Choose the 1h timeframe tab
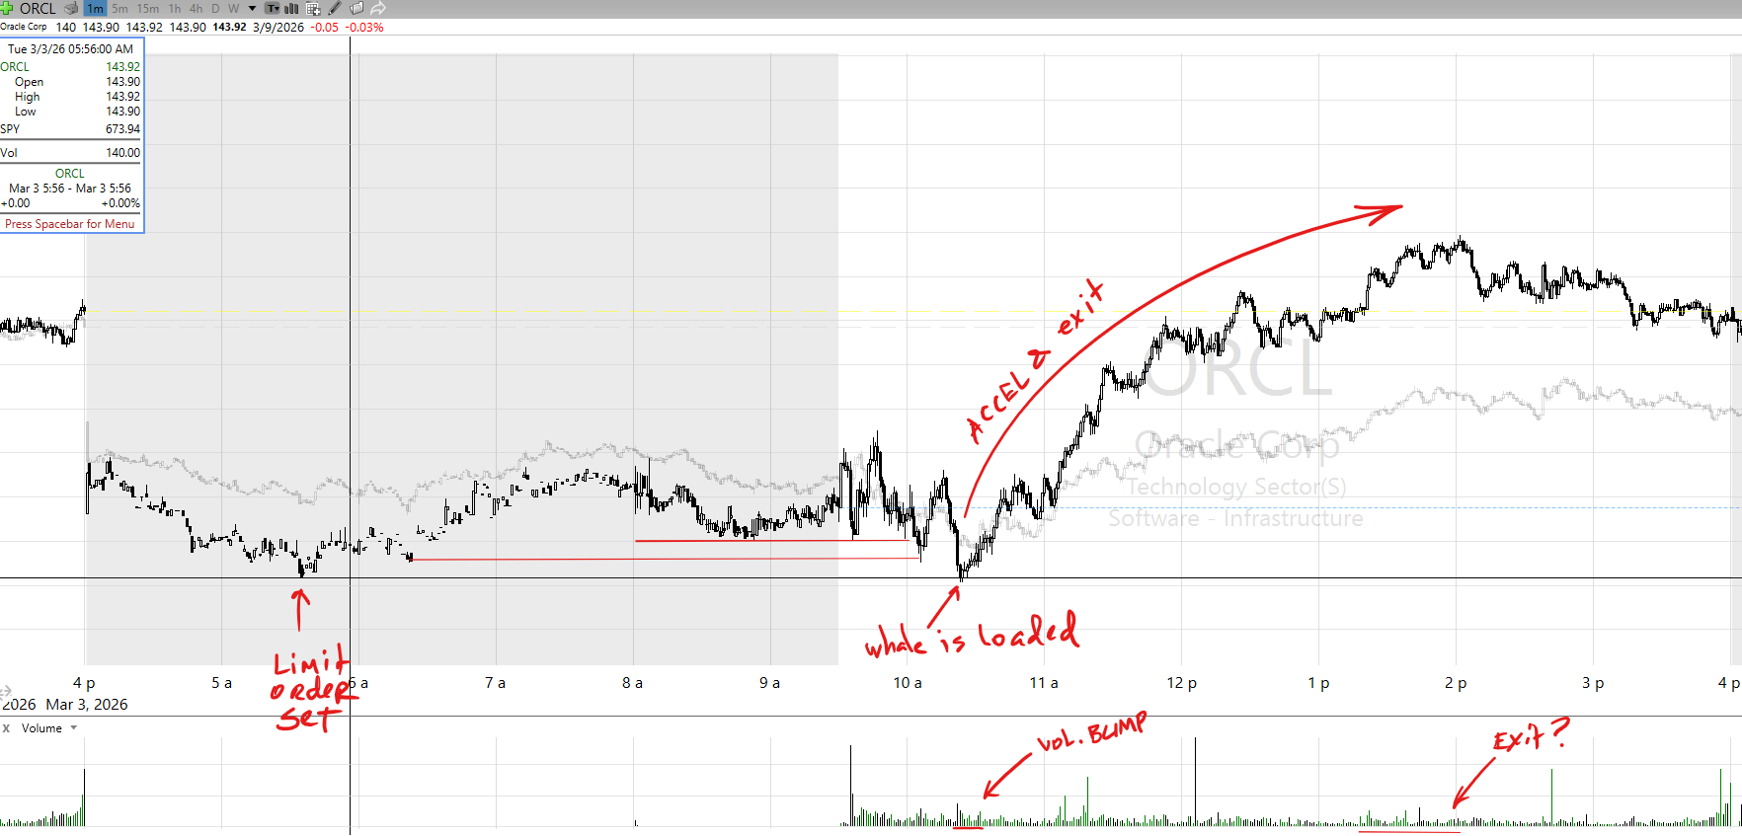The width and height of the screenshot is (1742, 836). click(x=175, y=8)
